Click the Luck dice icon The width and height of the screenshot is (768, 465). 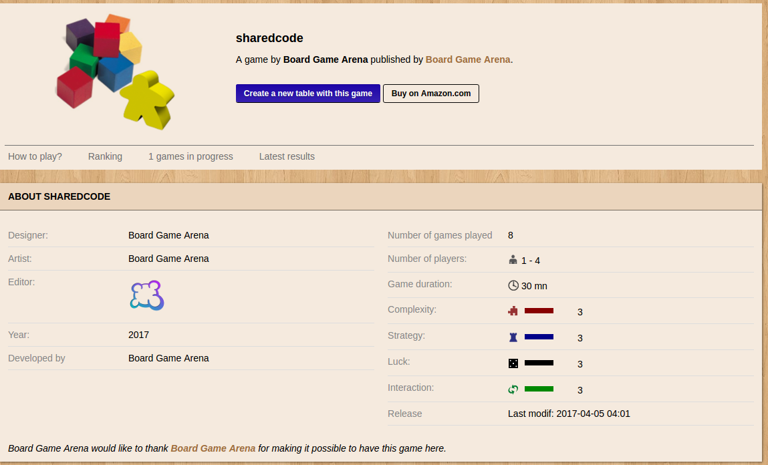513,363
